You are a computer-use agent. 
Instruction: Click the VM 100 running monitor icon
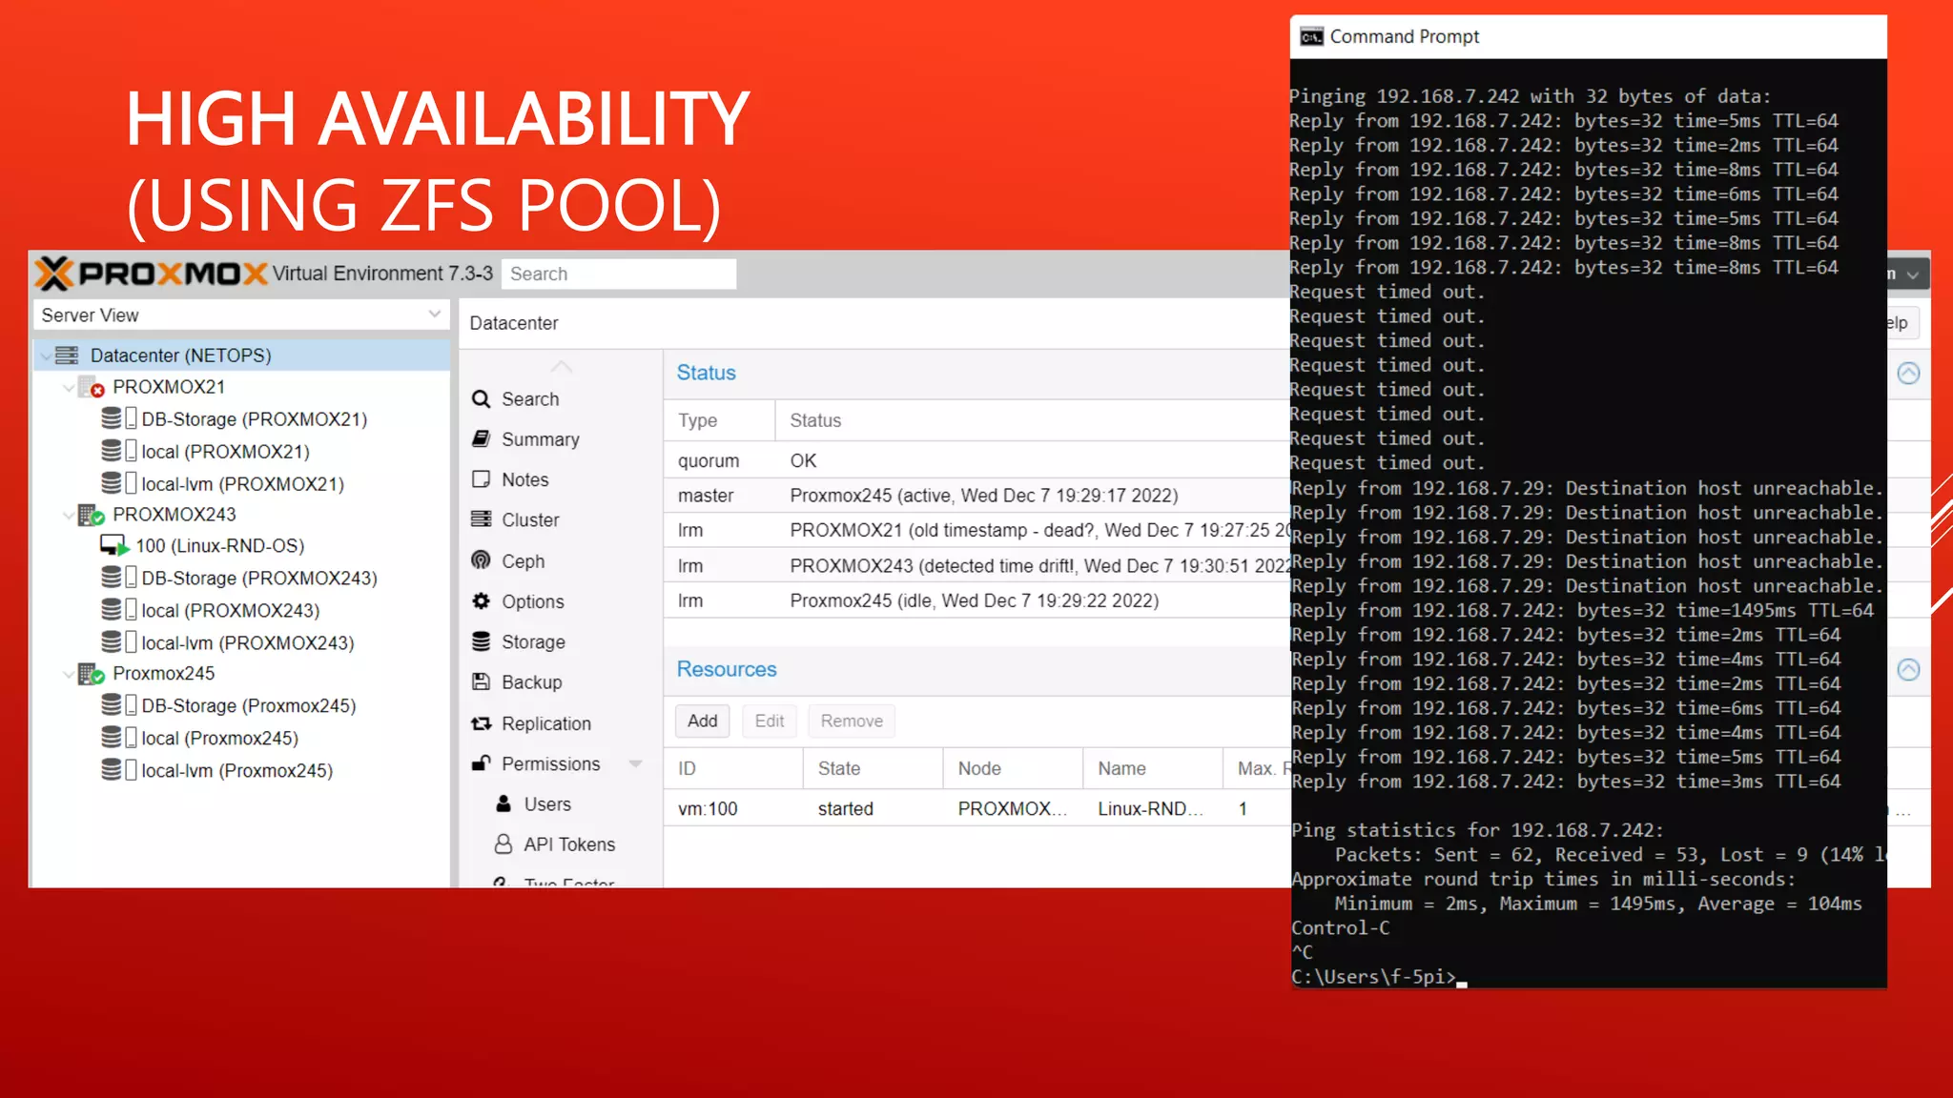114,546
